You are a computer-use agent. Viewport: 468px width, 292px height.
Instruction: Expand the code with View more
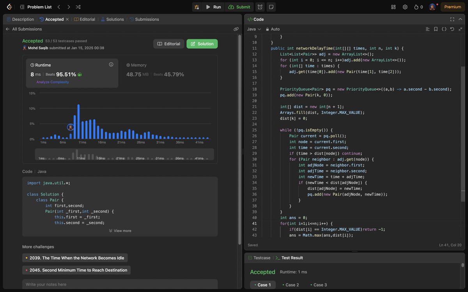pyautogui.click(x=120, y=231)
